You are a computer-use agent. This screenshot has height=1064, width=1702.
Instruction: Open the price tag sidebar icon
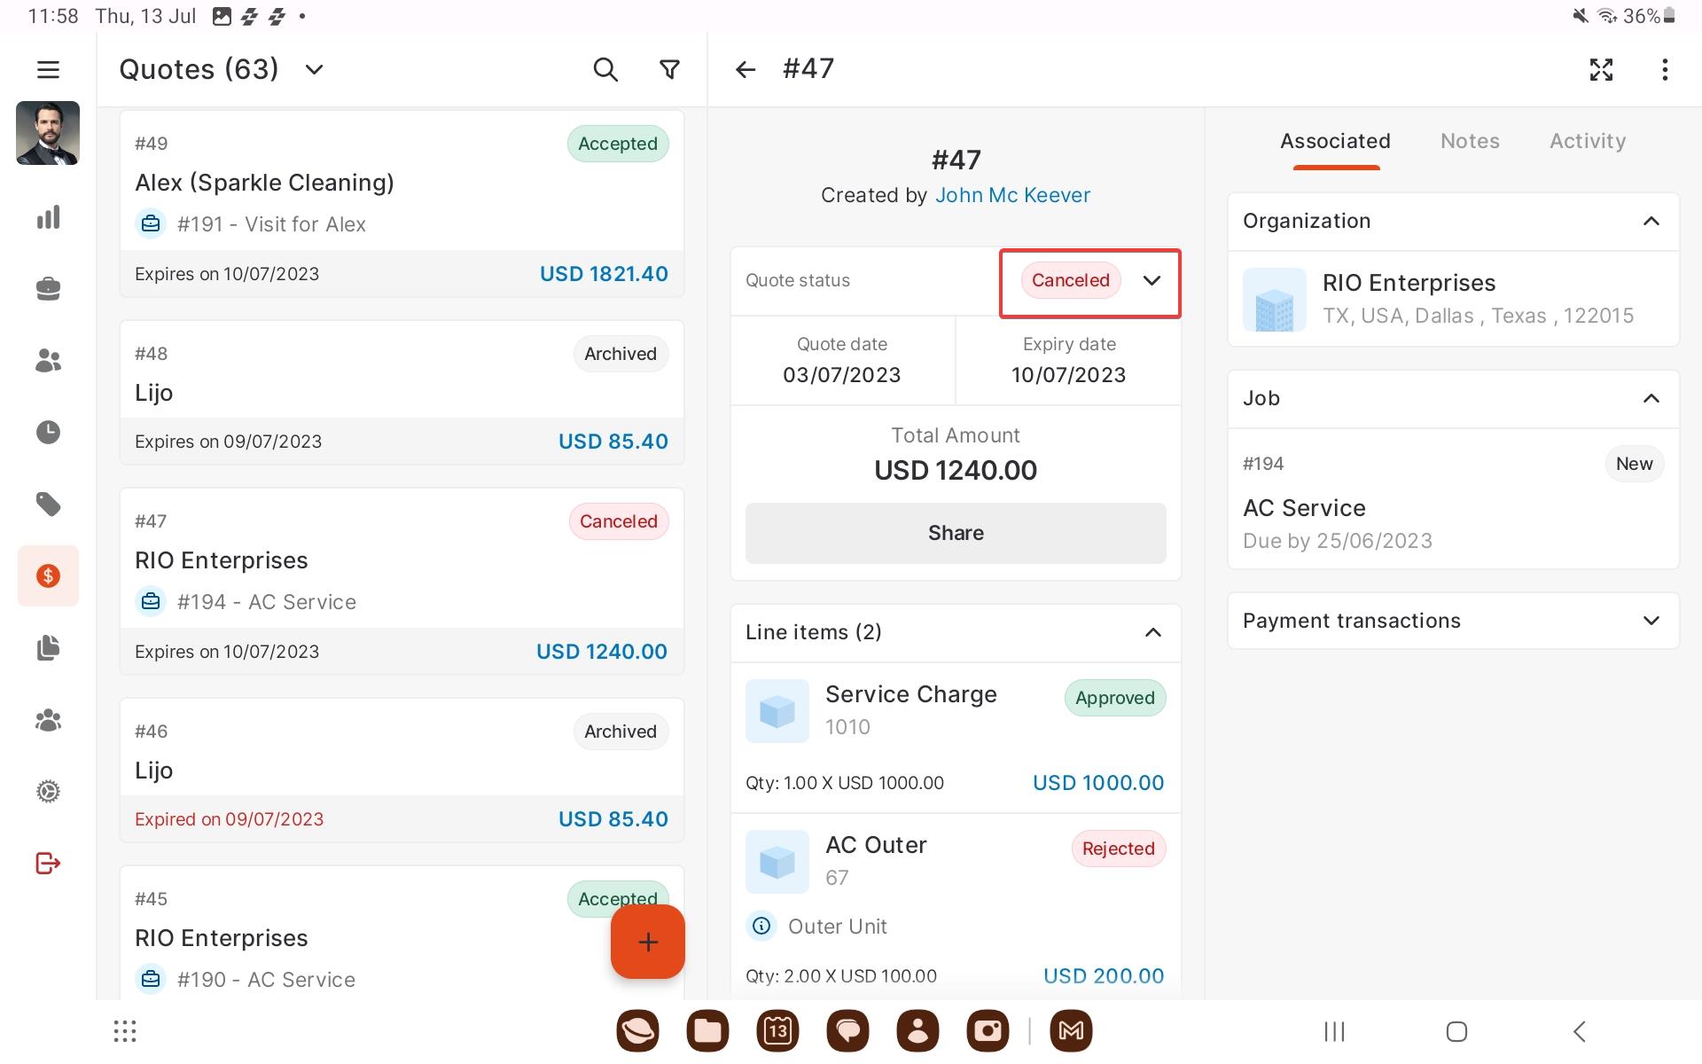[48, 505]
